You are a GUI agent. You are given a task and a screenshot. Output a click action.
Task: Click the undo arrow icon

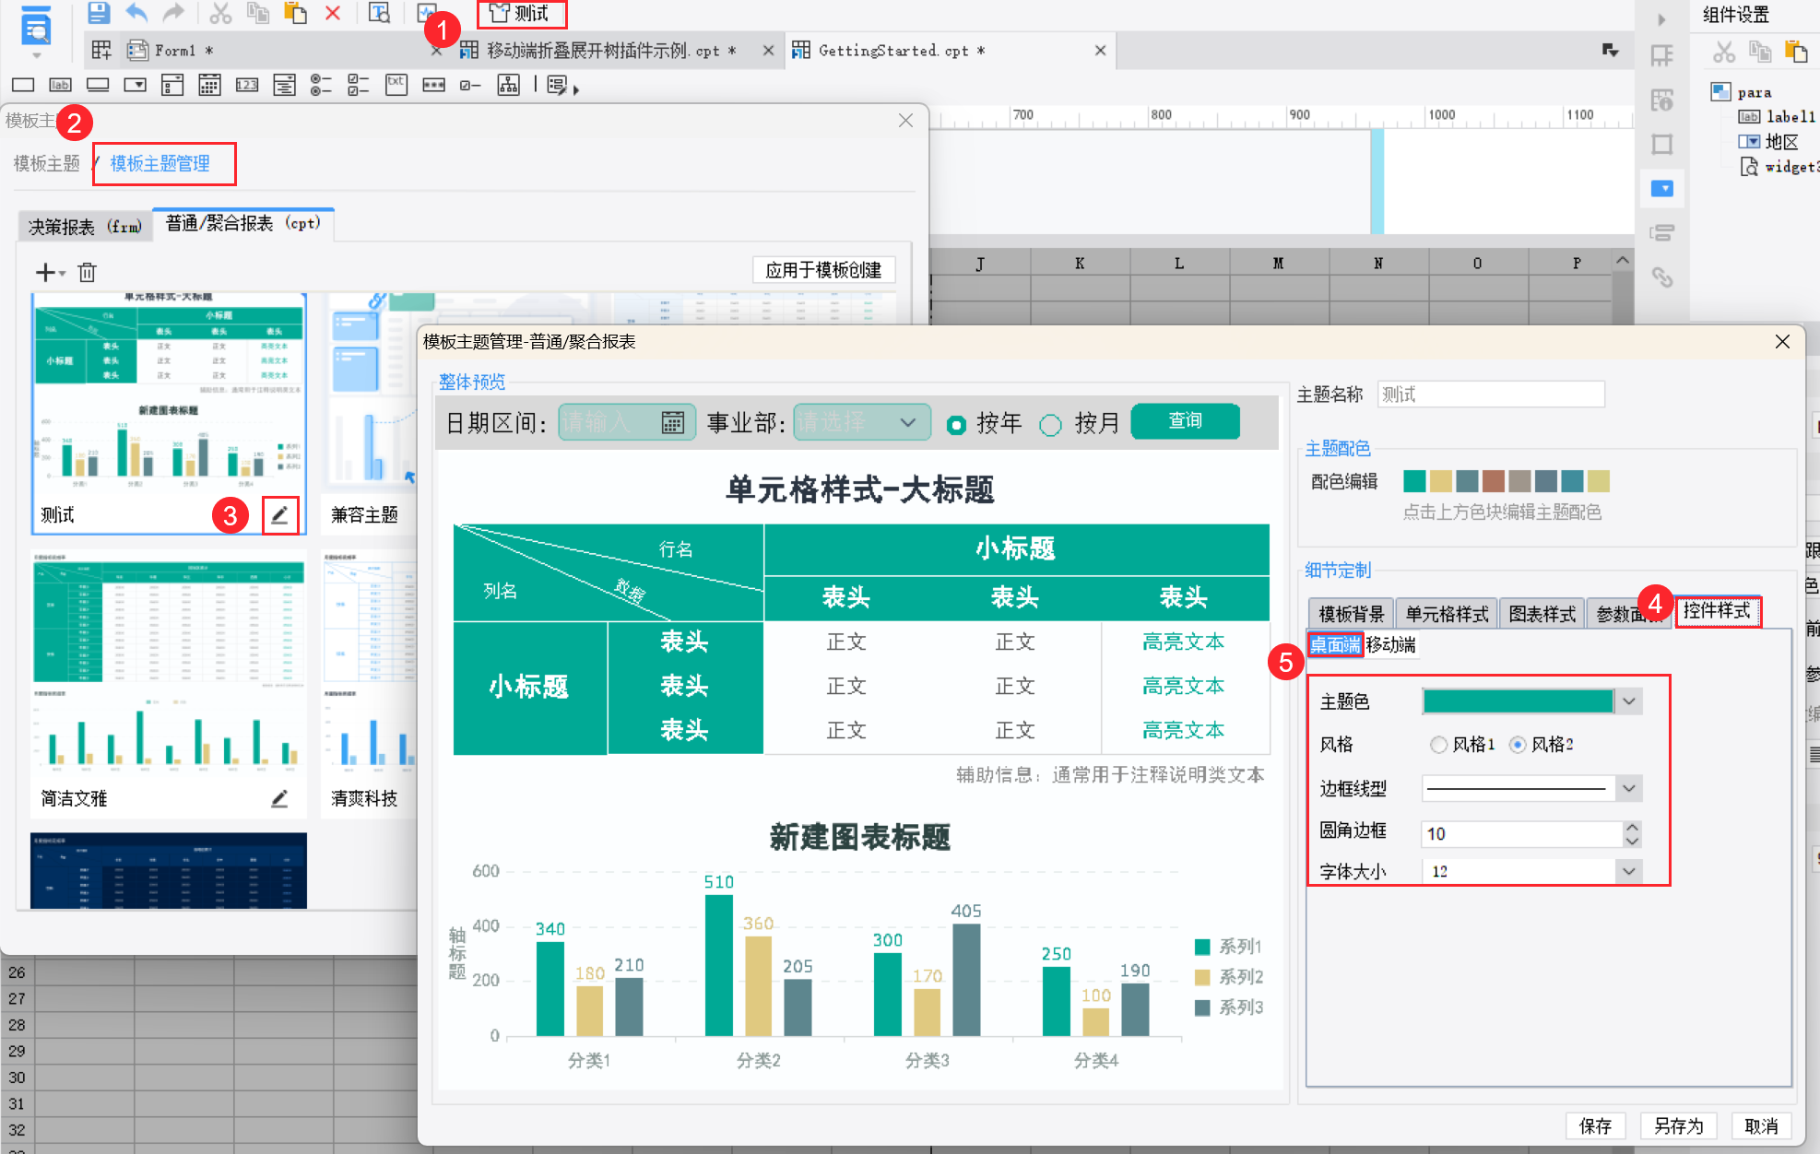(136, 13)
